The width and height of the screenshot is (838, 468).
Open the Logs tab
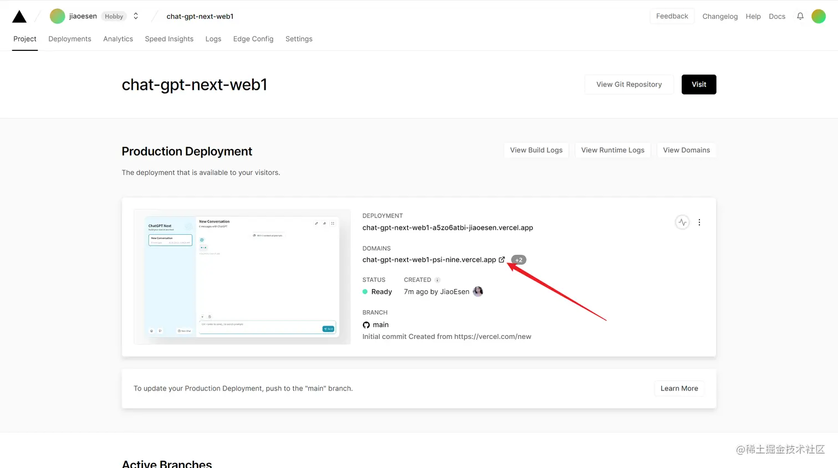coord(213,39)
